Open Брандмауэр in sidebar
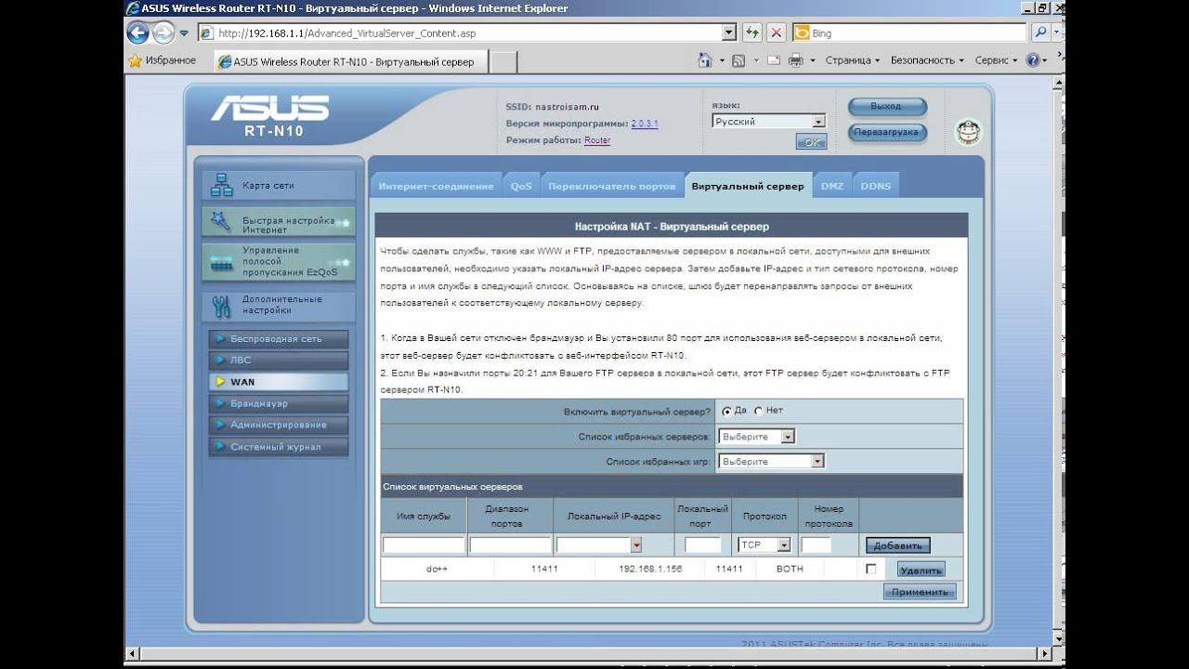 (279, 404)
